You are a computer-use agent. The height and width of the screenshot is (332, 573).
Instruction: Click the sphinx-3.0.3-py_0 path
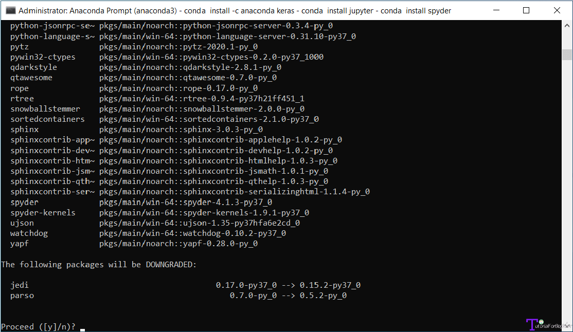point(181,130)
